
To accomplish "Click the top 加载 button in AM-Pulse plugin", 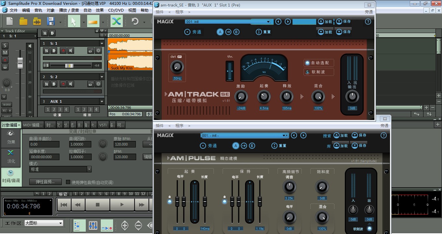I will click(341, 135).
